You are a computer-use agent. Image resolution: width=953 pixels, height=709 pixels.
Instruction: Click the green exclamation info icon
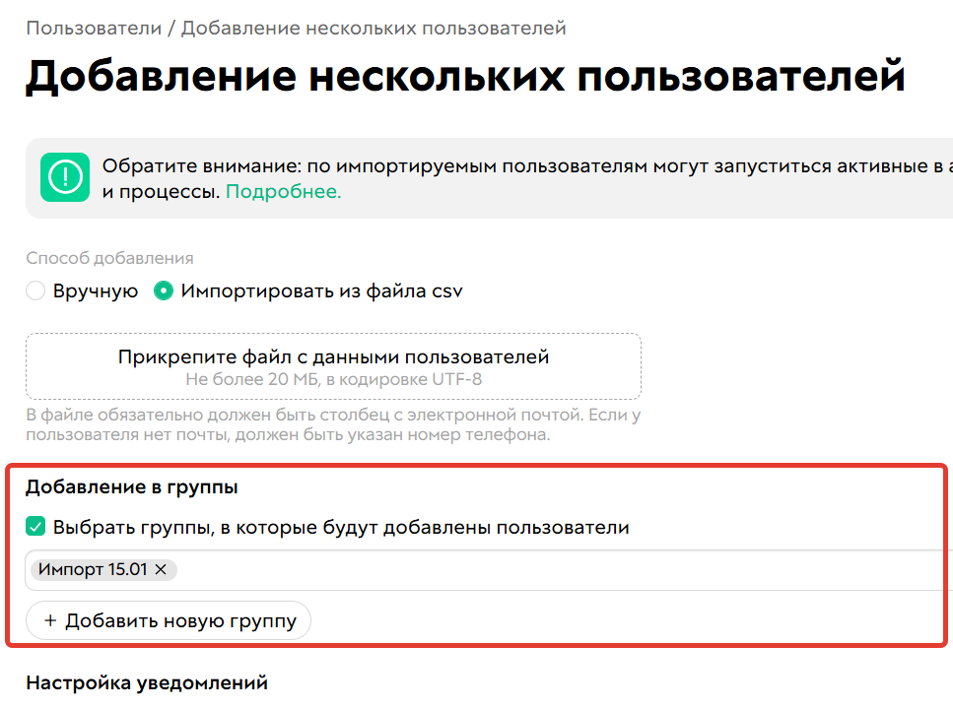[66, 177]
